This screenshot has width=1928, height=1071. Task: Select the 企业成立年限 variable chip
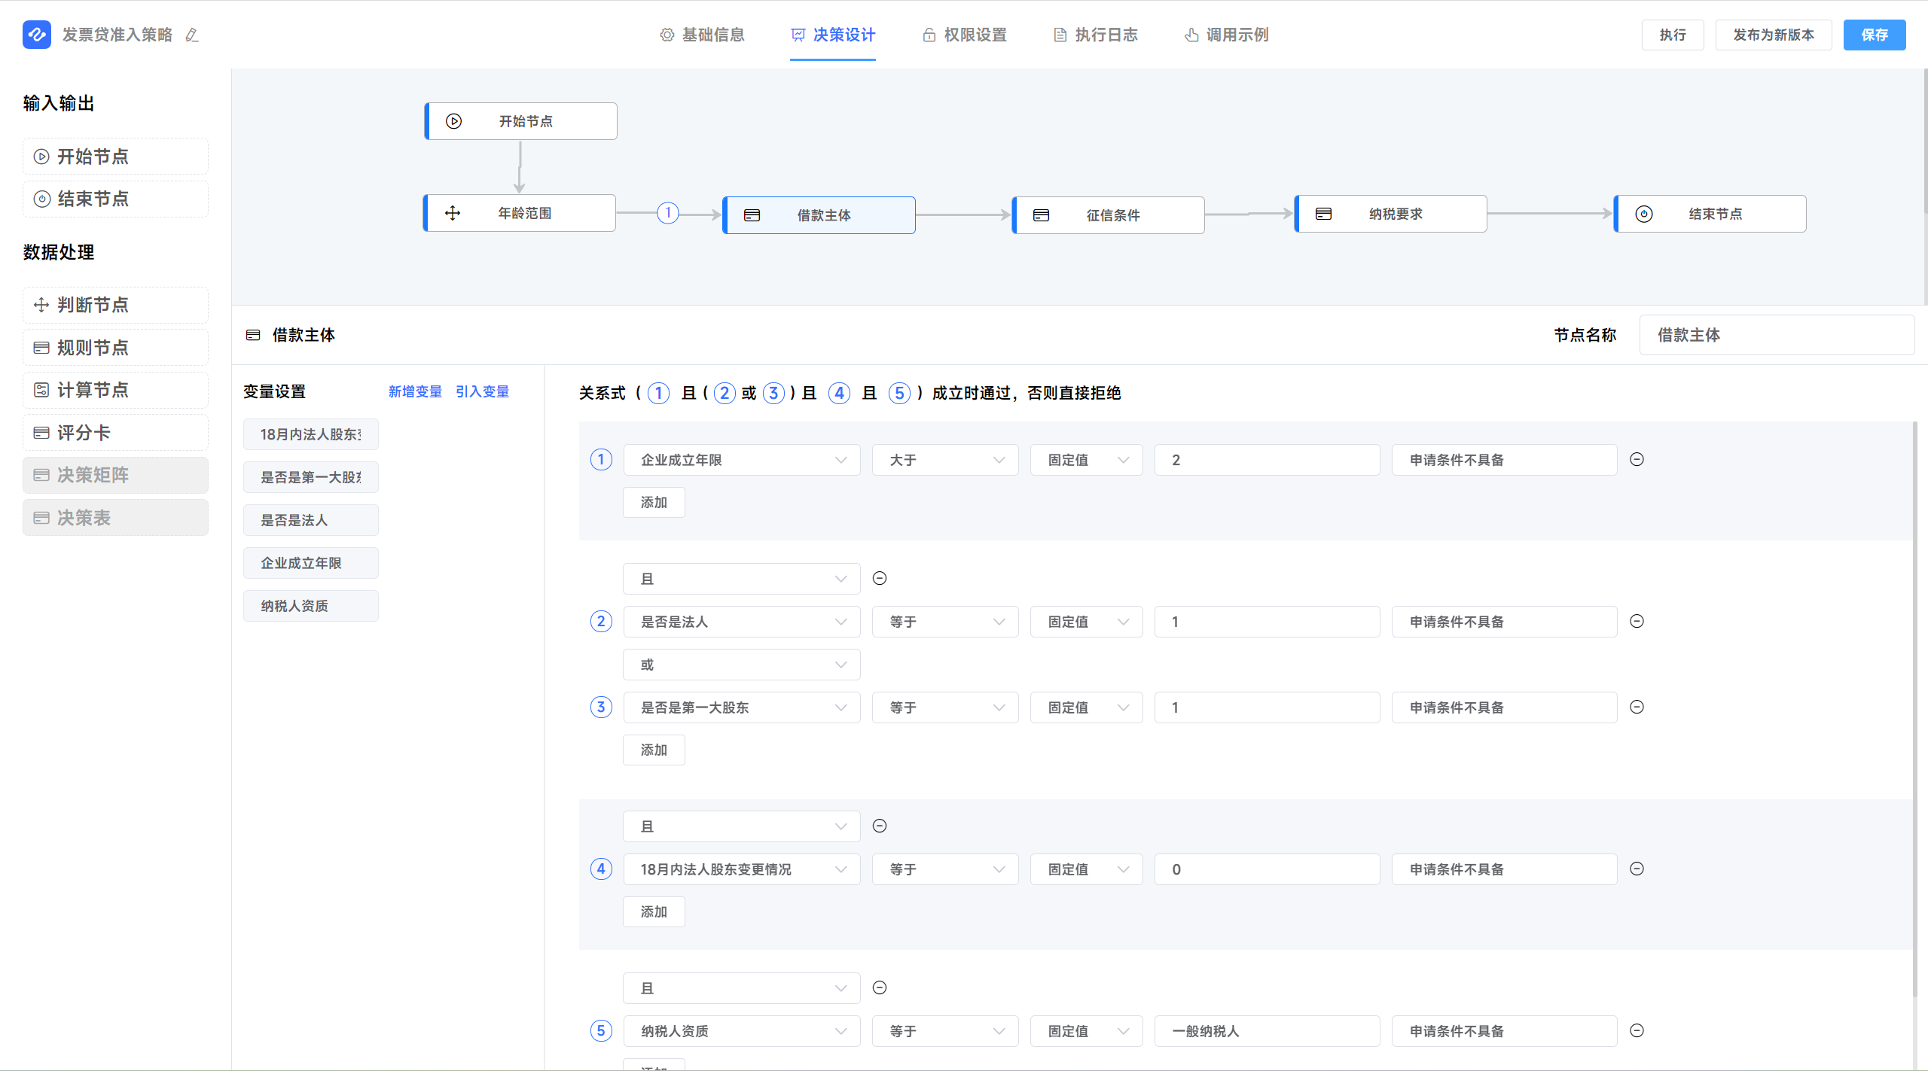point(310,563)
